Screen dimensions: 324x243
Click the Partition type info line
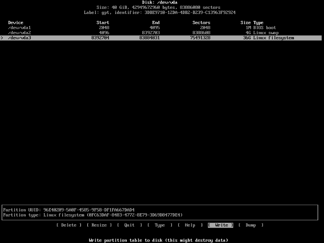click(x=93, y=215)
